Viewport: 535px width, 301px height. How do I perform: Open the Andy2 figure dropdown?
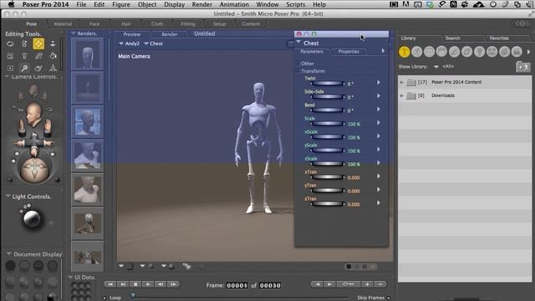pos(121,43)
